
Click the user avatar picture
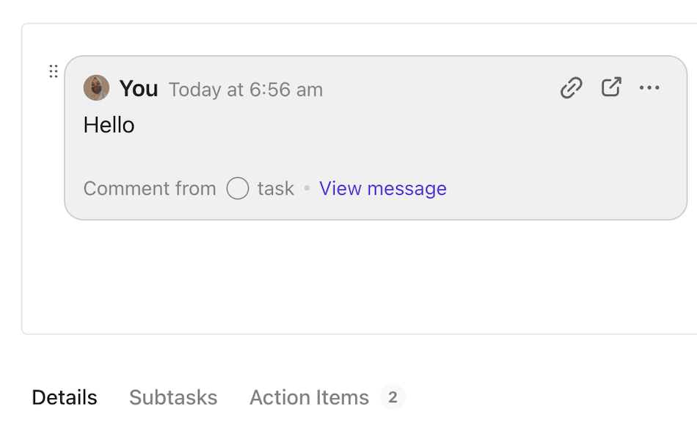point(96,88)
